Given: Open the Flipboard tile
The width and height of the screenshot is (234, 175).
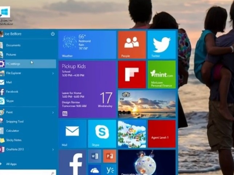Looking at the screenshot, I should point(132,74).
